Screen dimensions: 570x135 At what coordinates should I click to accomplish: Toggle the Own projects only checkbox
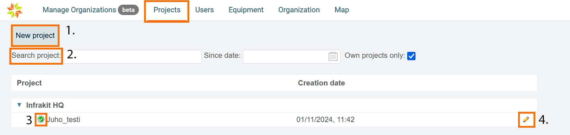coord(411,56)
